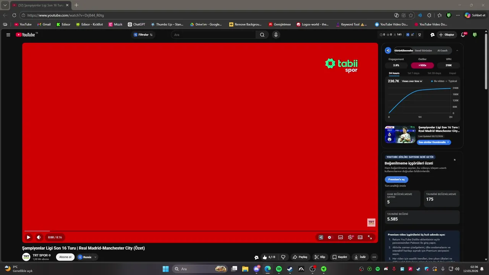Select the 1st 28 days range tab
This screenshot has width=489, height=275.
point(434,73)
